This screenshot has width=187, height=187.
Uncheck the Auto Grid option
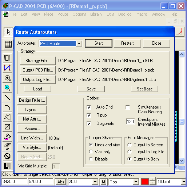click(x=89, y=107)
